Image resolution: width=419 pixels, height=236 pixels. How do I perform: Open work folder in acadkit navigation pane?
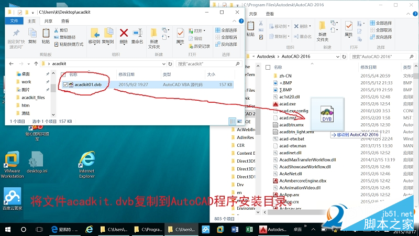(26, 82)
